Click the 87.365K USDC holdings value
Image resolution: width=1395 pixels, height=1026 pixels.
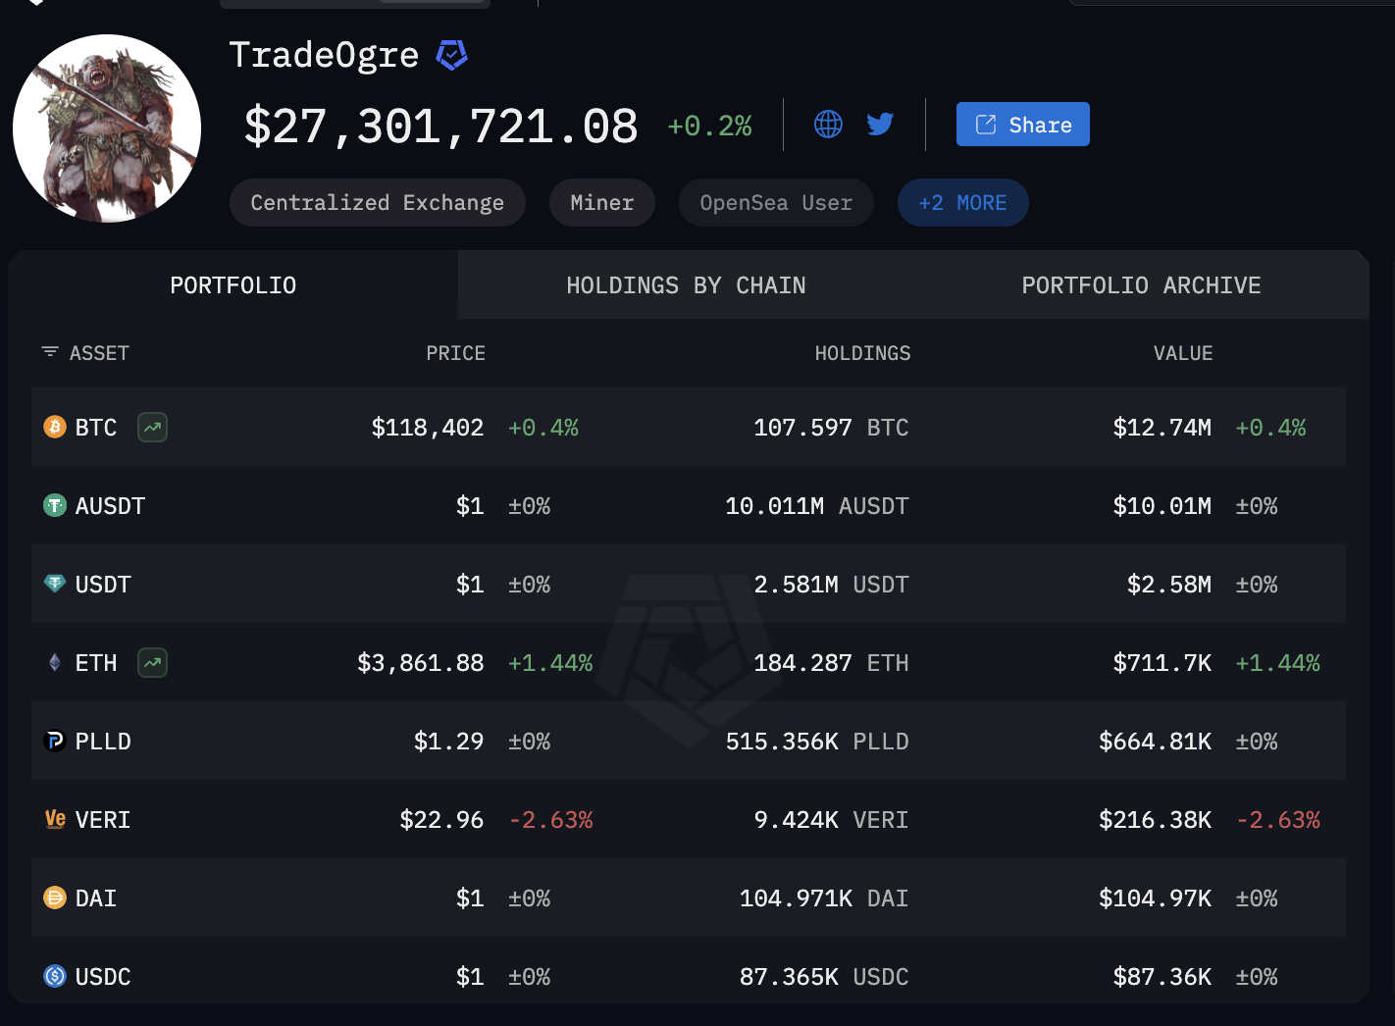824,977
